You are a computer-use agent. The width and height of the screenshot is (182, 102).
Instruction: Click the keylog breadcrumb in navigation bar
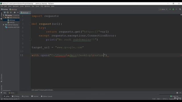(5, 9)
